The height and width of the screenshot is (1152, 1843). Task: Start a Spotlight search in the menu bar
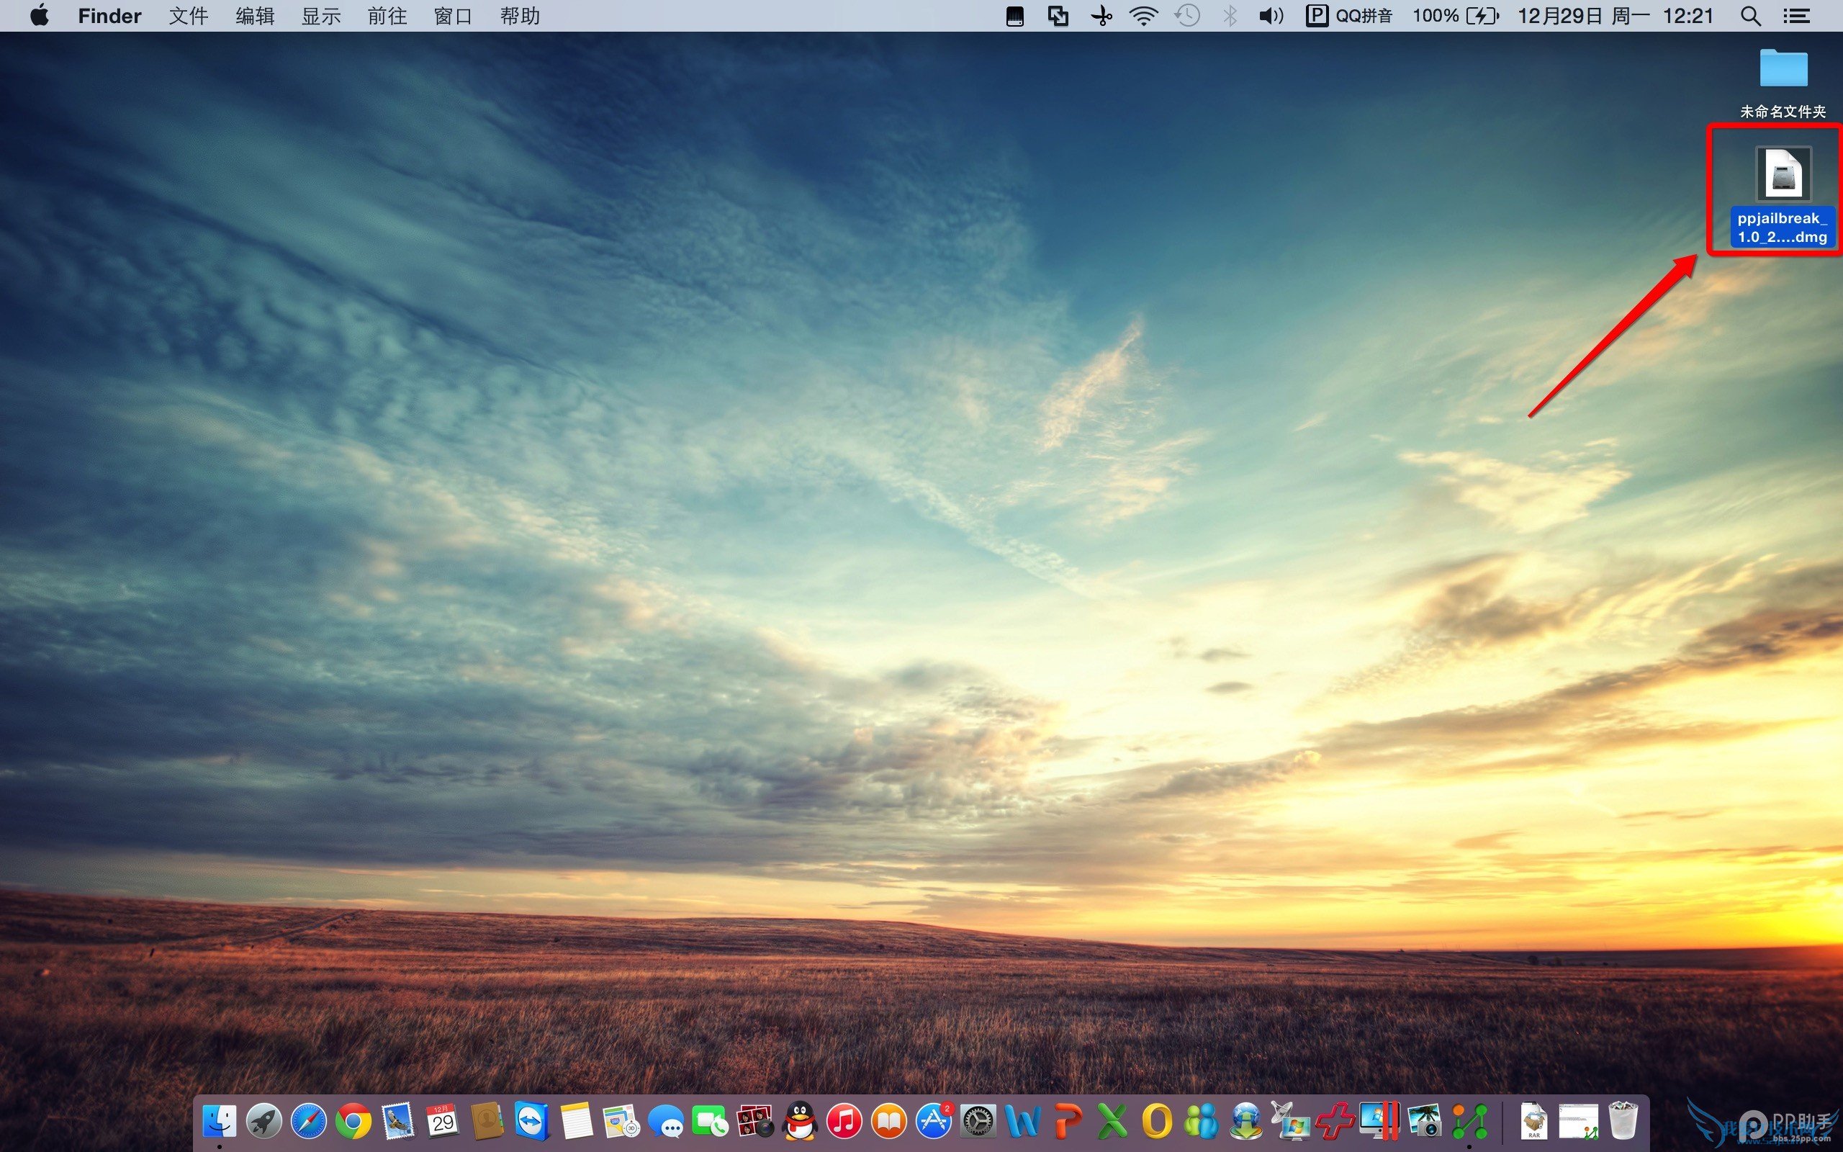coord(1749,15)
